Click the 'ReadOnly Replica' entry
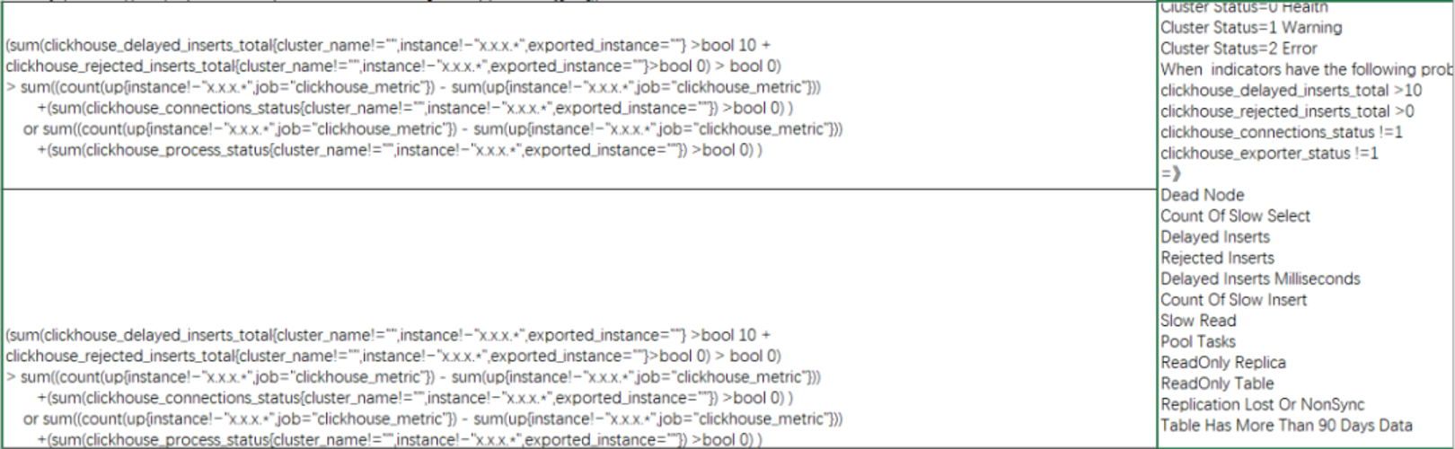This screenshot has height=449, width=1455. [1223, 363]
